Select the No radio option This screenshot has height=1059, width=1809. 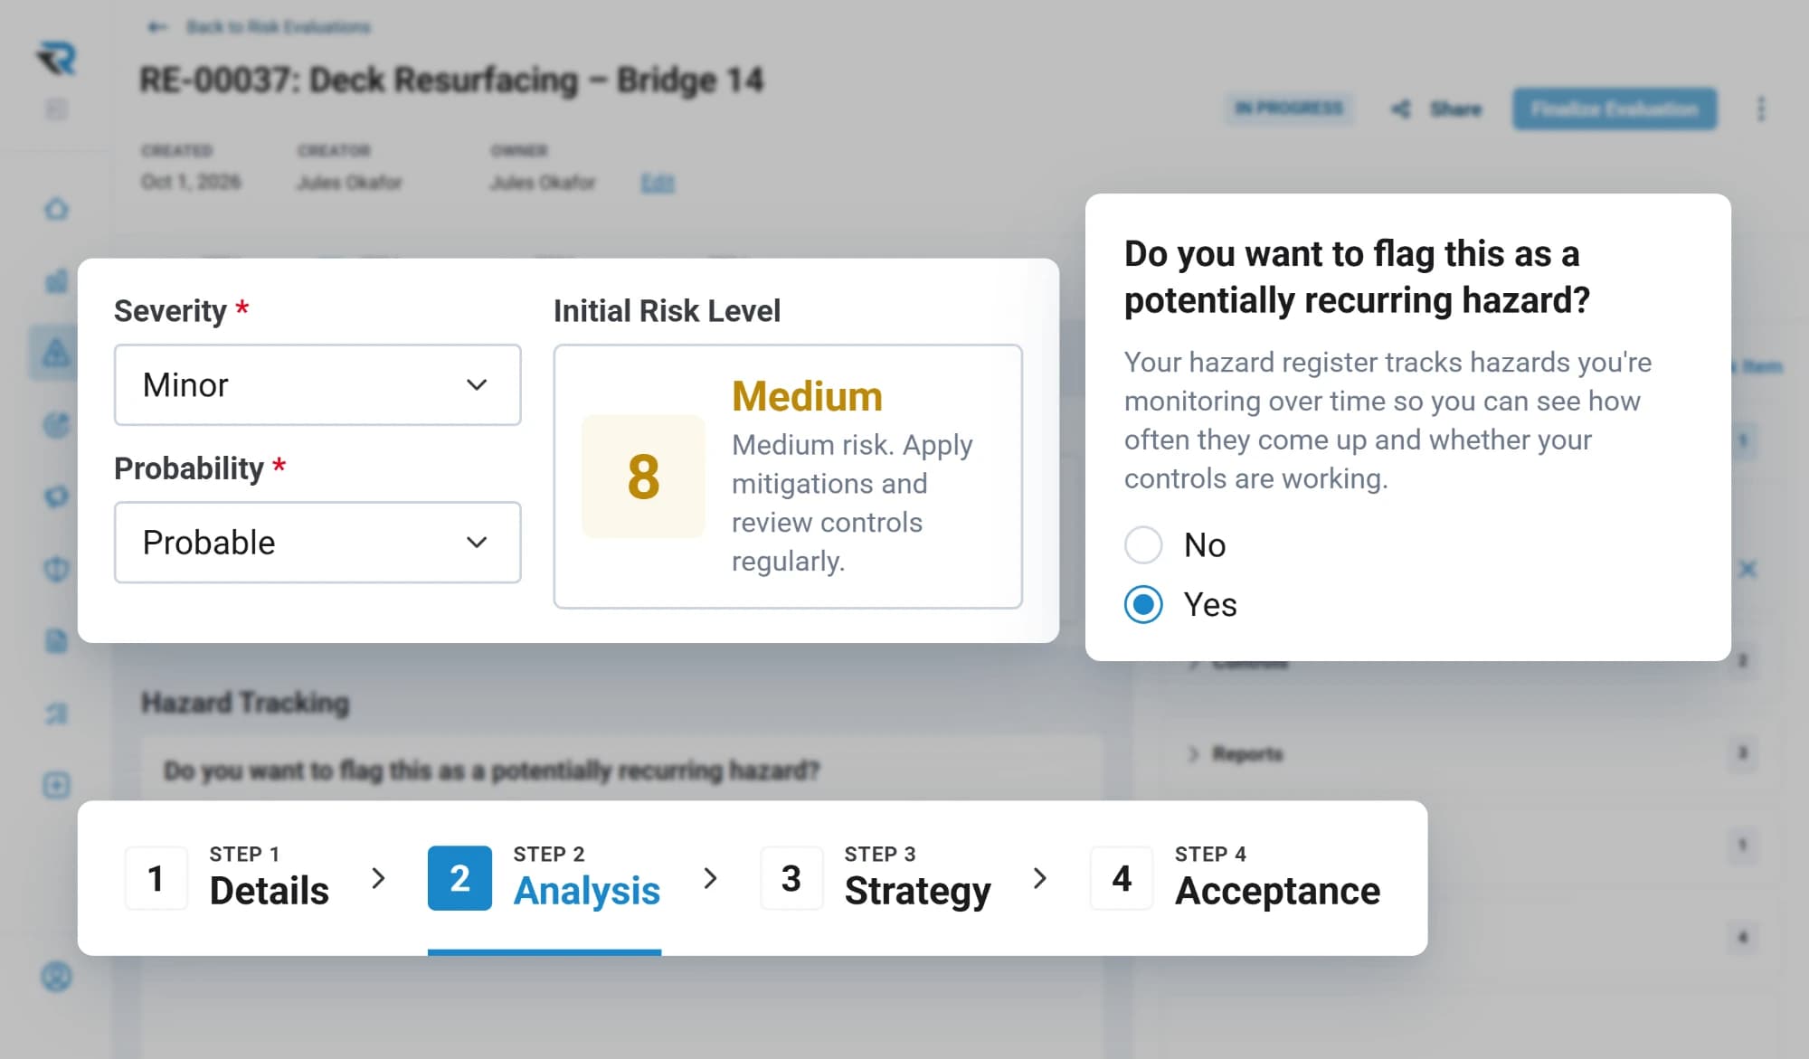click(1143, 545)
